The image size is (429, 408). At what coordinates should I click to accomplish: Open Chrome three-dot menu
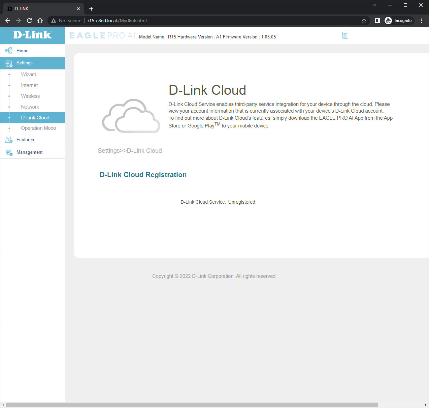click(x=421, y=21)
